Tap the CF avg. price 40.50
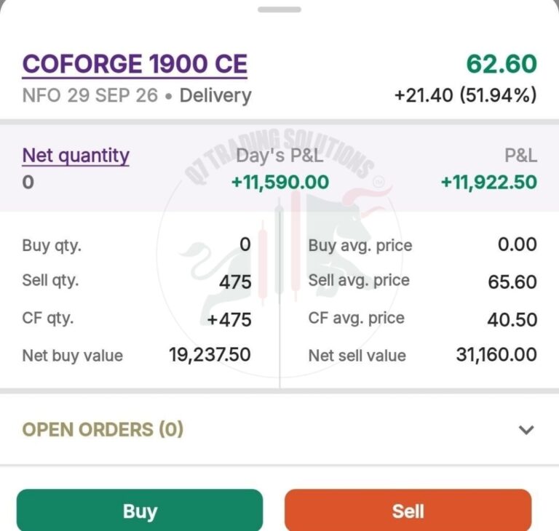 point(512,319)
